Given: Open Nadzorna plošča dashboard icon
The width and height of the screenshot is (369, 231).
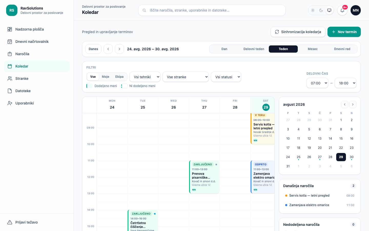Looking at the screenshot, I should click(10, 29).
